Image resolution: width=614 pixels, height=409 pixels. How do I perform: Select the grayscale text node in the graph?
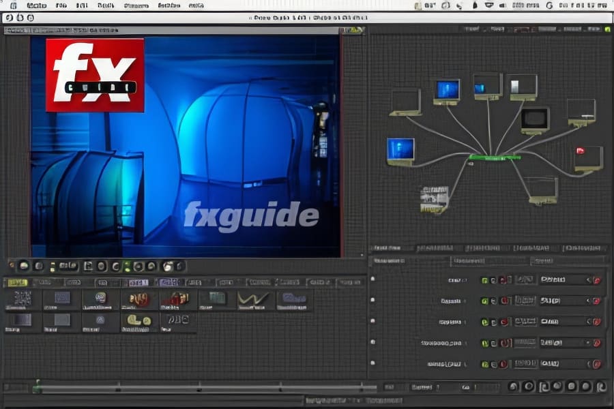435,199
